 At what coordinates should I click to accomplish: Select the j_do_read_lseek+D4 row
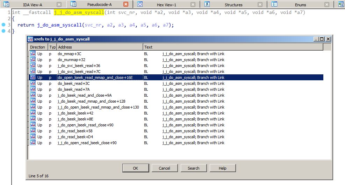176,137
